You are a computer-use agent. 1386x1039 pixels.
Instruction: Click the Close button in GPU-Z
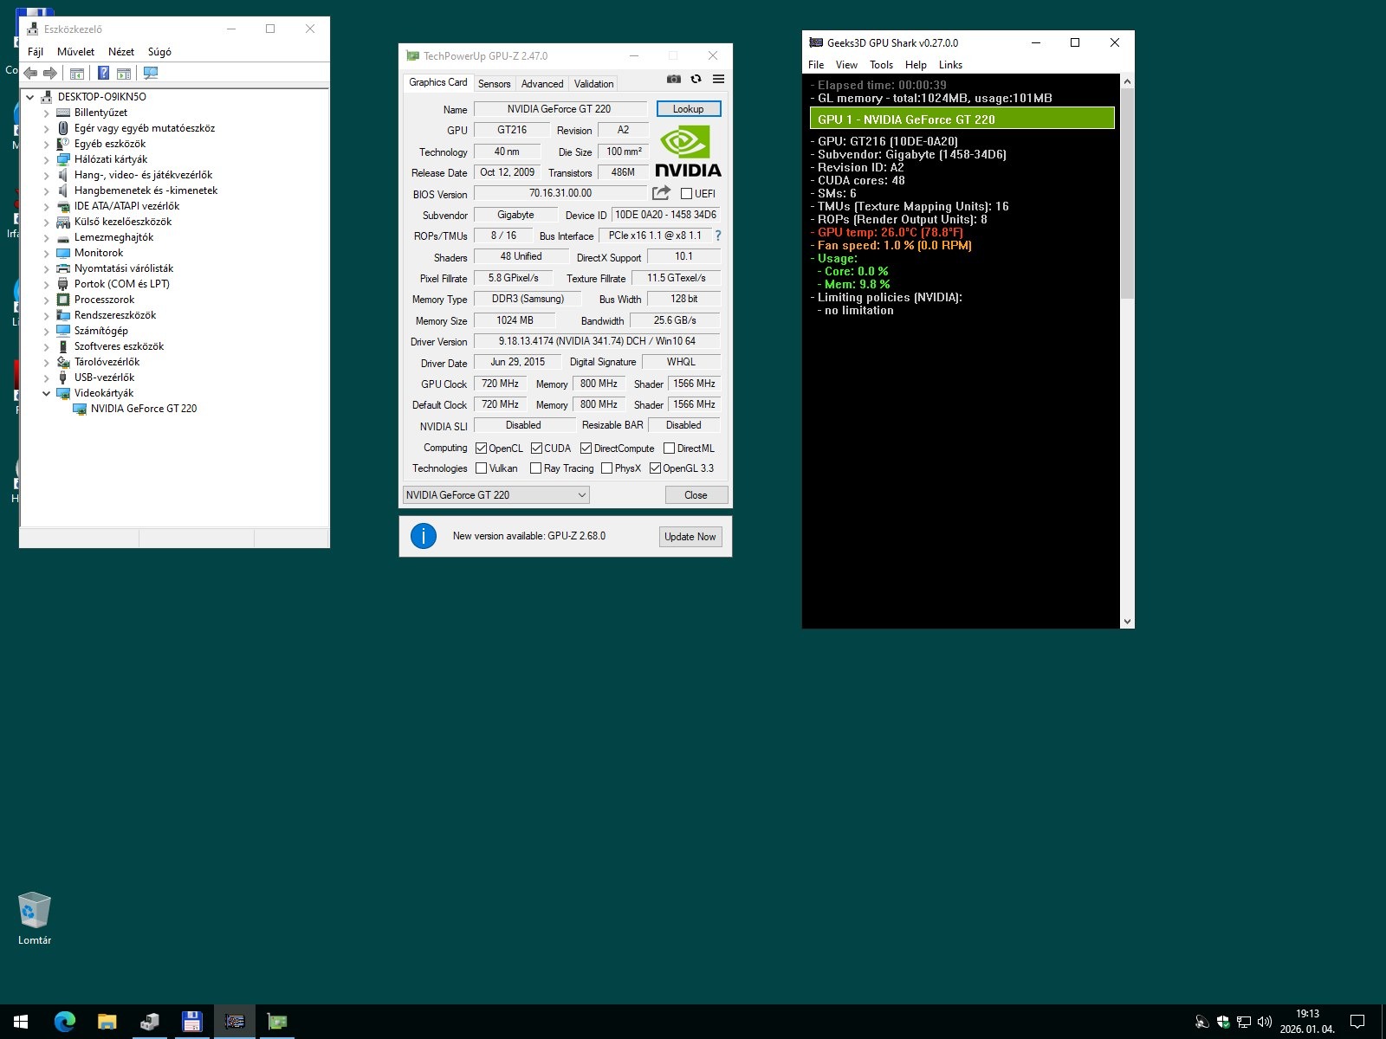(696, 495)
